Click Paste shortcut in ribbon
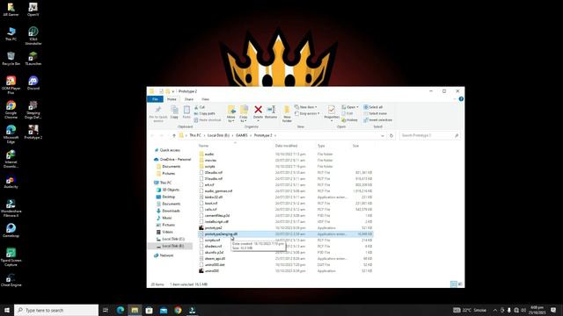The width and height of the screenshot is (563, 316). (208, 120)
